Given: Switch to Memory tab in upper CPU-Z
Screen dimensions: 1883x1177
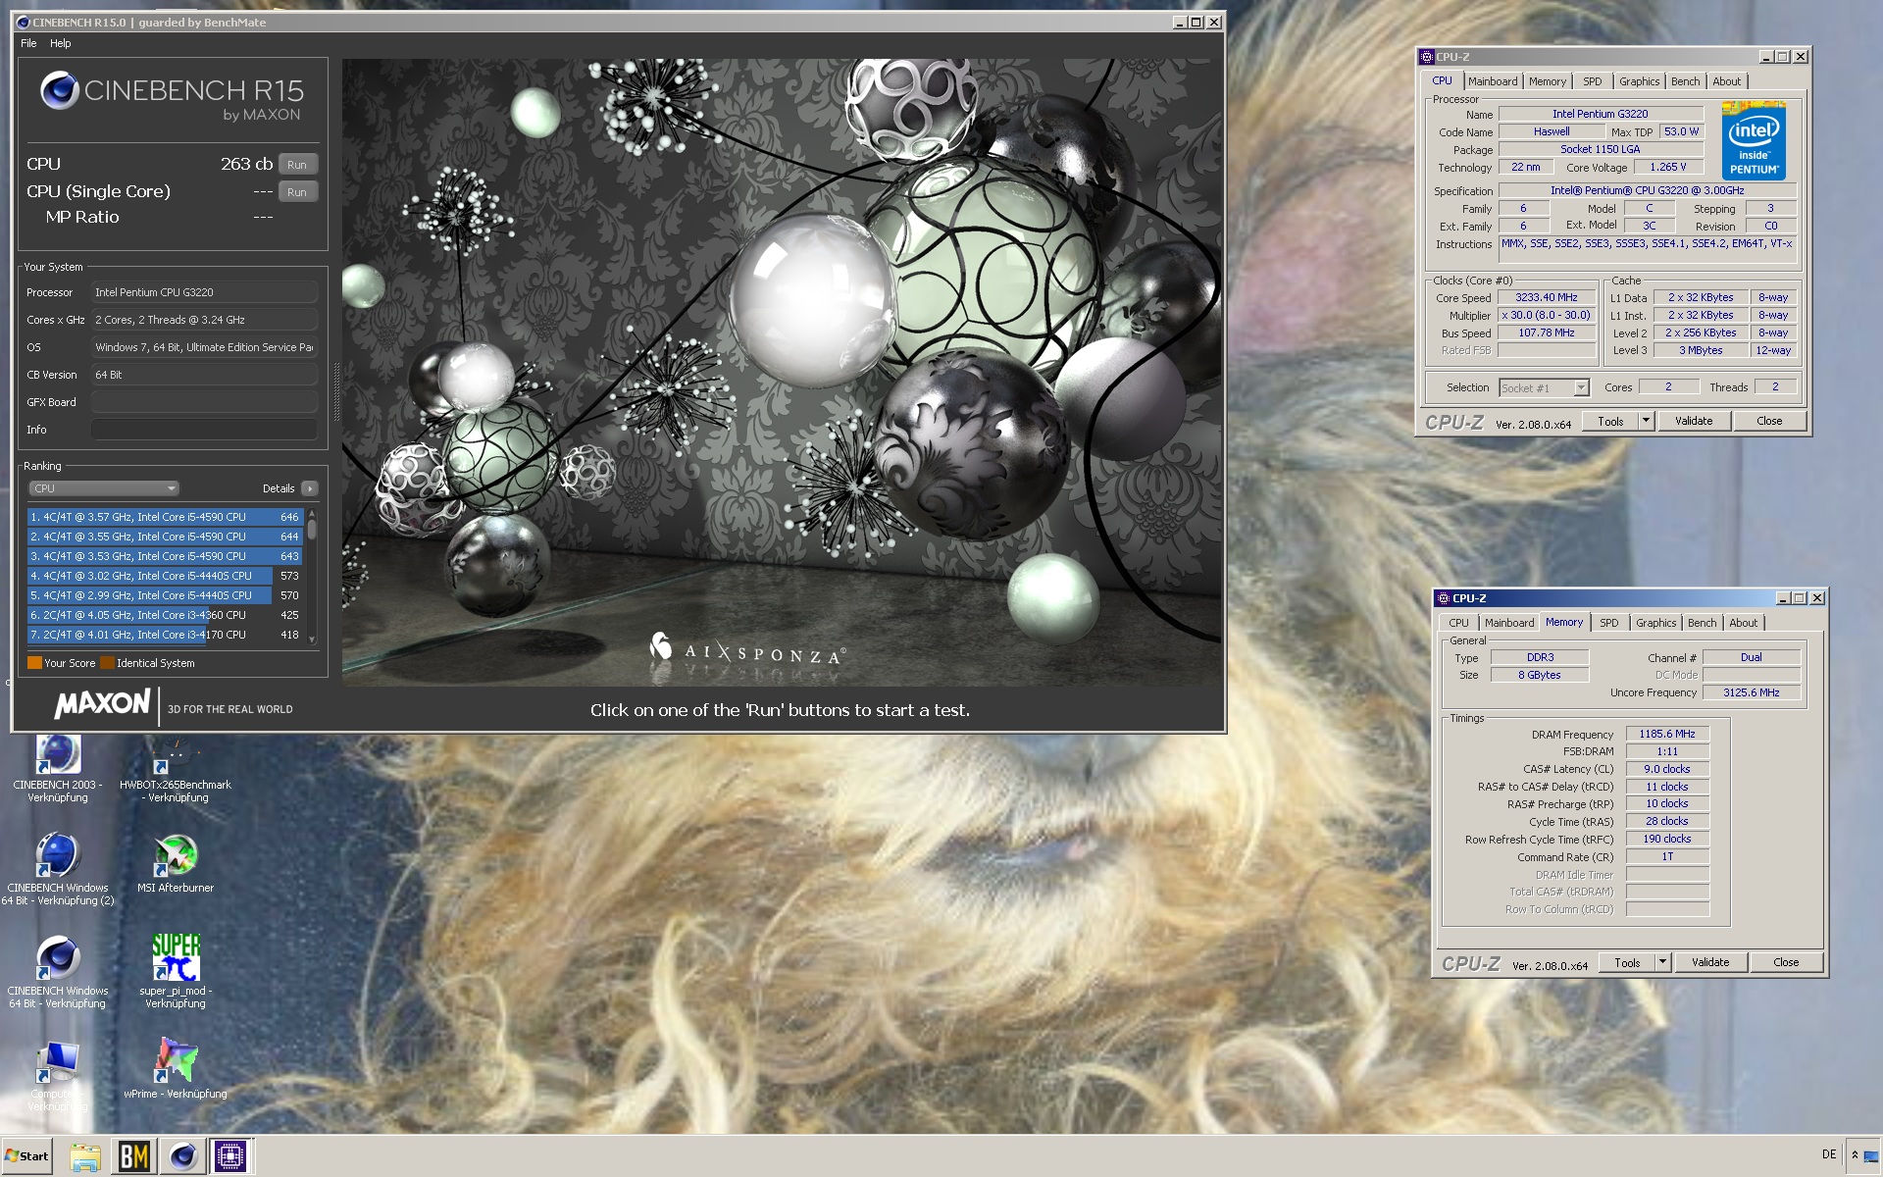Looking at the screenshot, I should click(x=1547, y=81).
